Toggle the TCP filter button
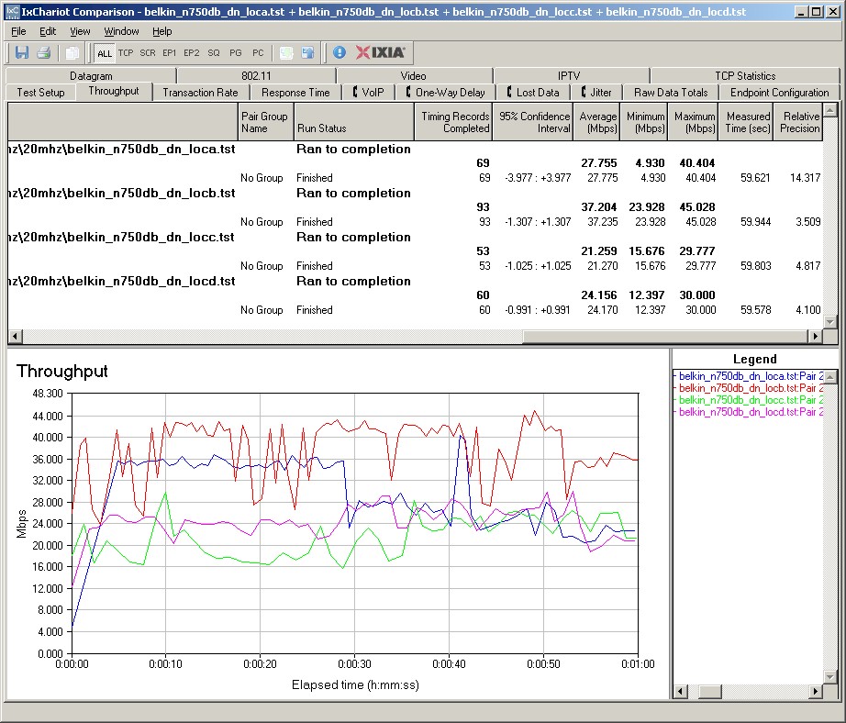Screen dimensions: 846x723 tap(126, 53)
